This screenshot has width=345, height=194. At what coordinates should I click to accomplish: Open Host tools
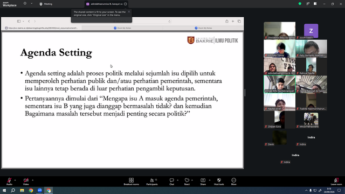coord(219,182)
